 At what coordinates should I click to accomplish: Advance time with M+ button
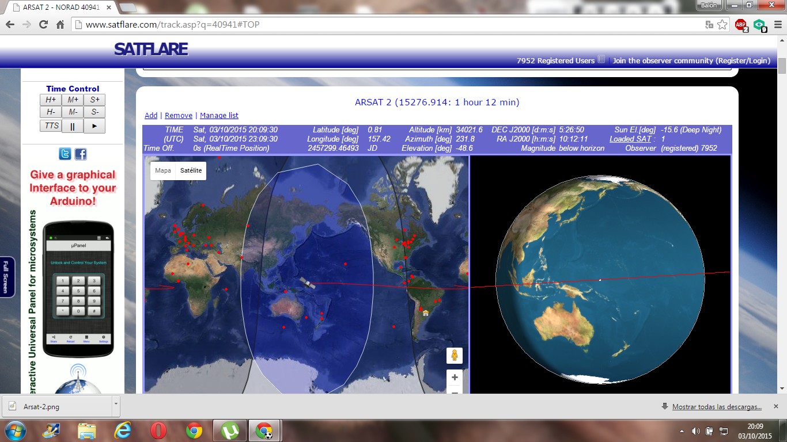73,100
